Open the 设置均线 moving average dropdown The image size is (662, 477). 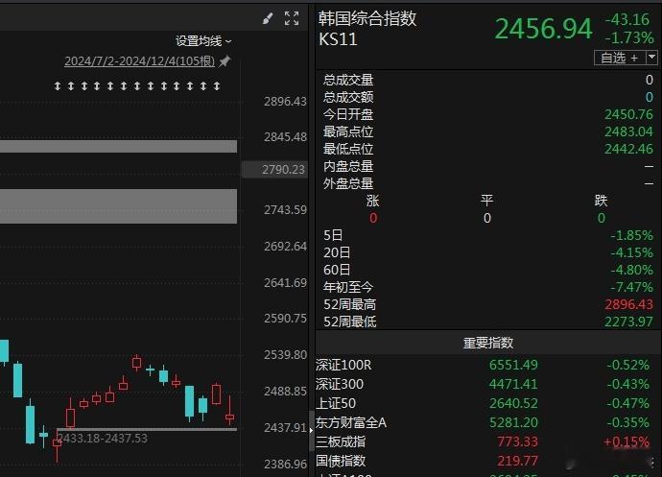(x=203, y=41)
